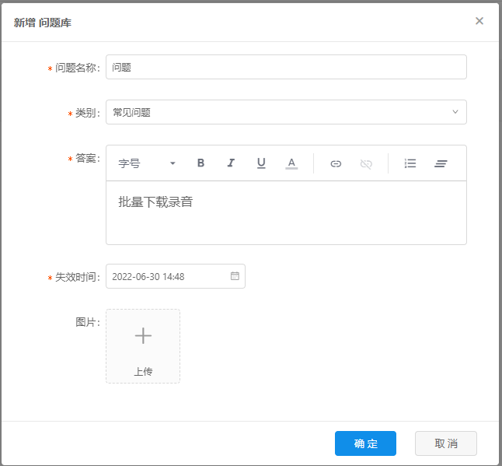Click the 上传 label in the image box
Viewport: 502px width, 466px height.
(143, 372)
